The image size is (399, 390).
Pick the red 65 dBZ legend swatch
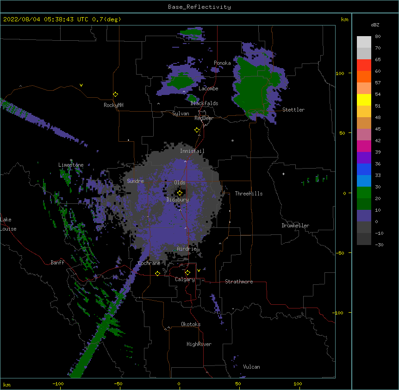point(364,65)
